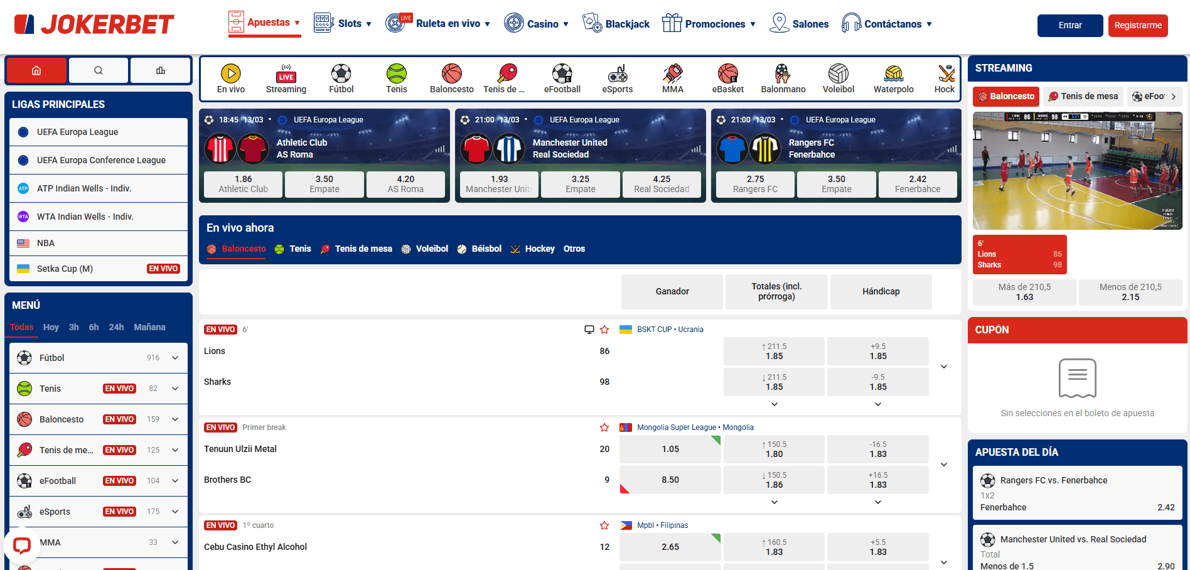Expand more markets for Tenuun Ulzii Metal match
The height and width of the screenshot is (570, 1190).
click(x=944, y=465)
